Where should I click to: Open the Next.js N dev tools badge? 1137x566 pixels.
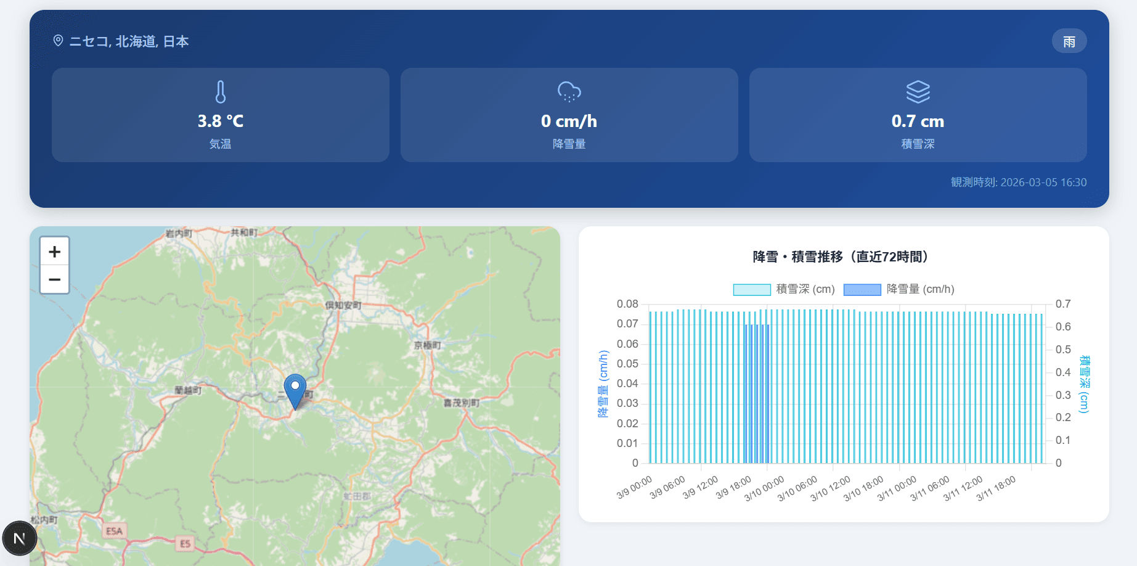tap(19, 538)
